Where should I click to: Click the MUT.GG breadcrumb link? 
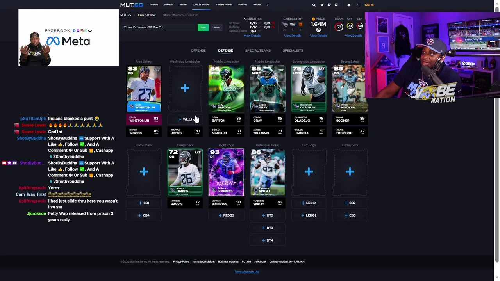(x=126, y=15)
